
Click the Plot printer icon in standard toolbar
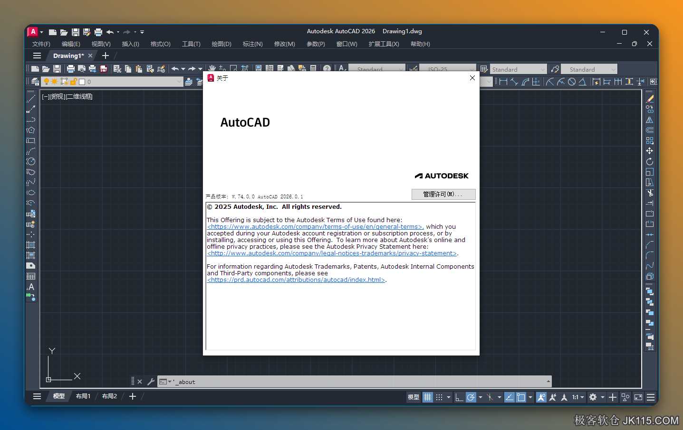point(71,69)
